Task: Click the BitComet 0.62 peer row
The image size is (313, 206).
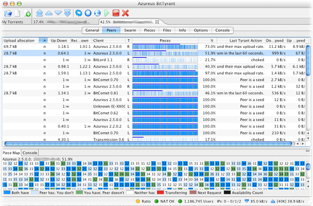Action: pyautogui.click(x=154, y=113)
